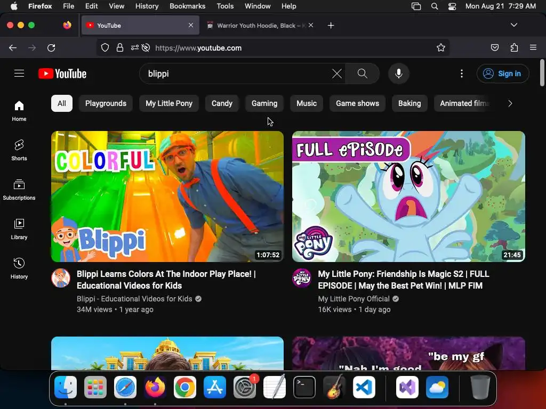This screenshot has width=546, height=409.
Task: Bookmark this page with the star
Action: (441, 47)
